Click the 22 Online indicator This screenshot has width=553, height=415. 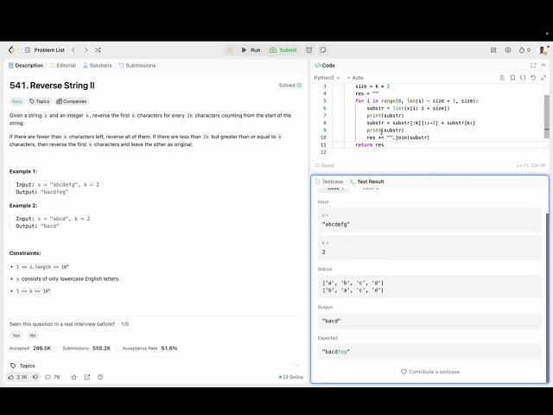[291, 377]
